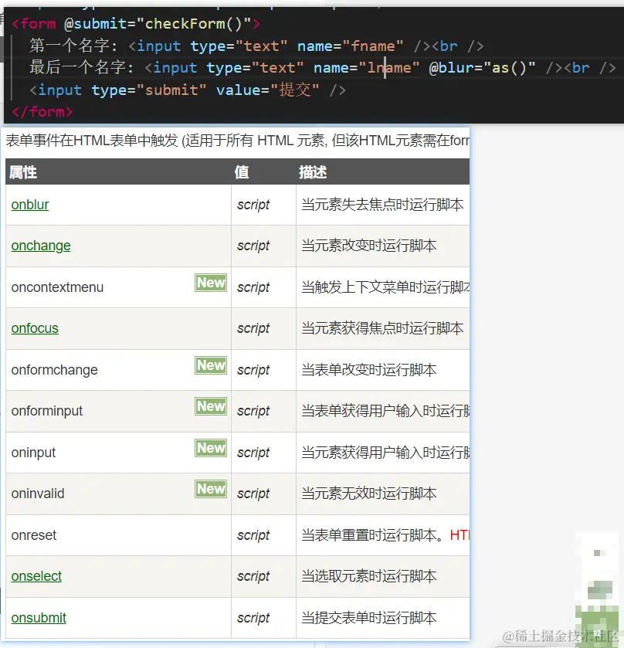Click value="提交" in the code editor
624x648 pixels.
(268, 90)
